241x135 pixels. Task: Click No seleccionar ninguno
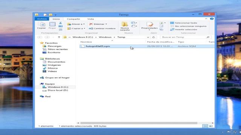[188, 26]
